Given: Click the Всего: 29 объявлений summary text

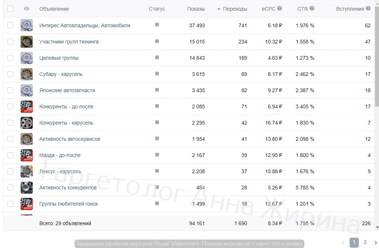Looking at the screenshot, I should click(65, 223).
